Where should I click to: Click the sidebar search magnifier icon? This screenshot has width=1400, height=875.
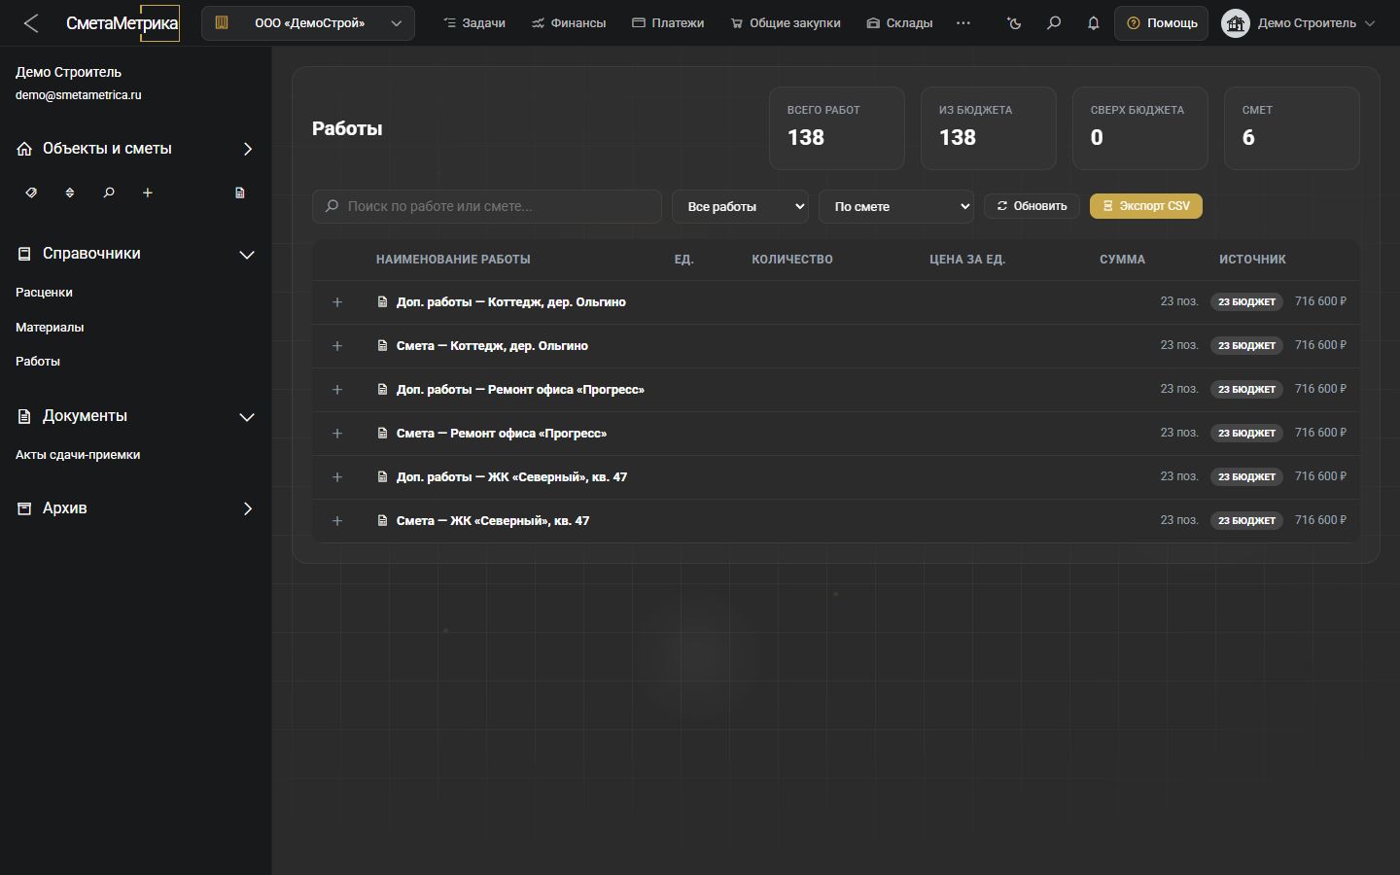[x=109, y=192]
